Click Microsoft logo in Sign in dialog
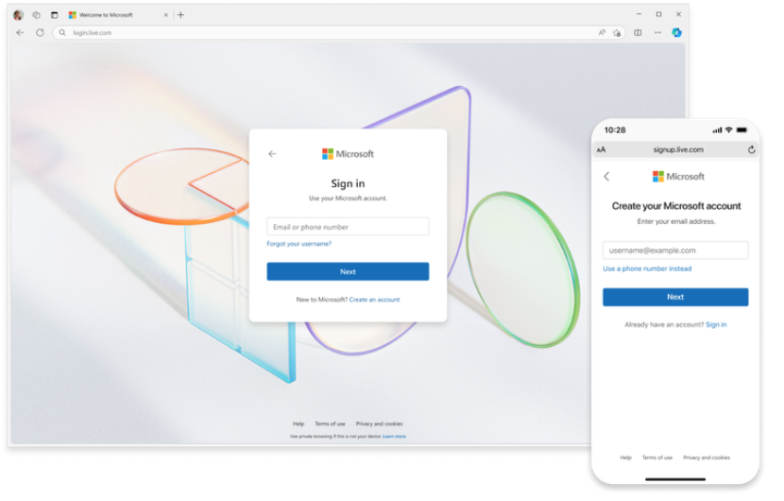 coord(348,154)
